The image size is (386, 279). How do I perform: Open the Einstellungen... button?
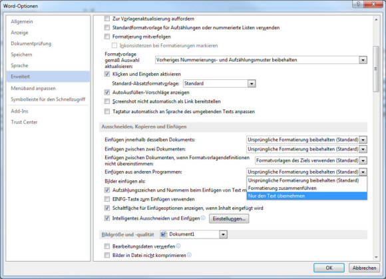point(229,218)
